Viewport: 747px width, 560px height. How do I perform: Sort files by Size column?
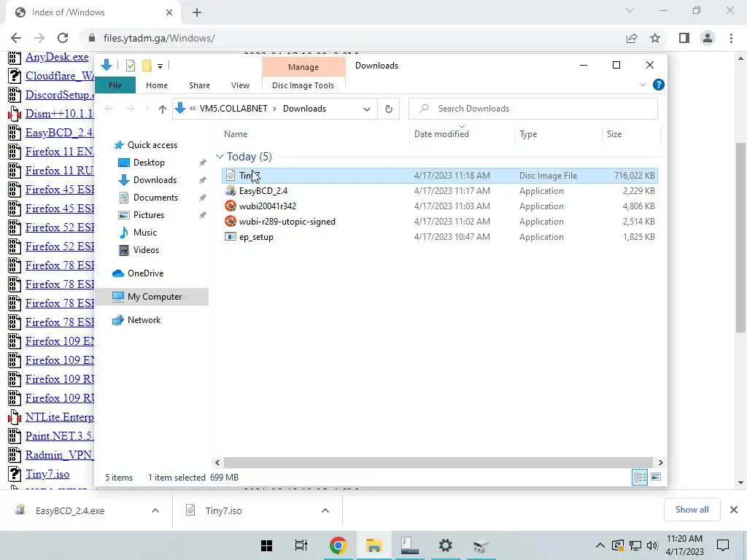614,134
